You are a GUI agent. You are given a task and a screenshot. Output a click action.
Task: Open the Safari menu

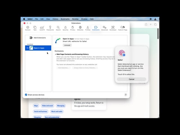point(30,19)
